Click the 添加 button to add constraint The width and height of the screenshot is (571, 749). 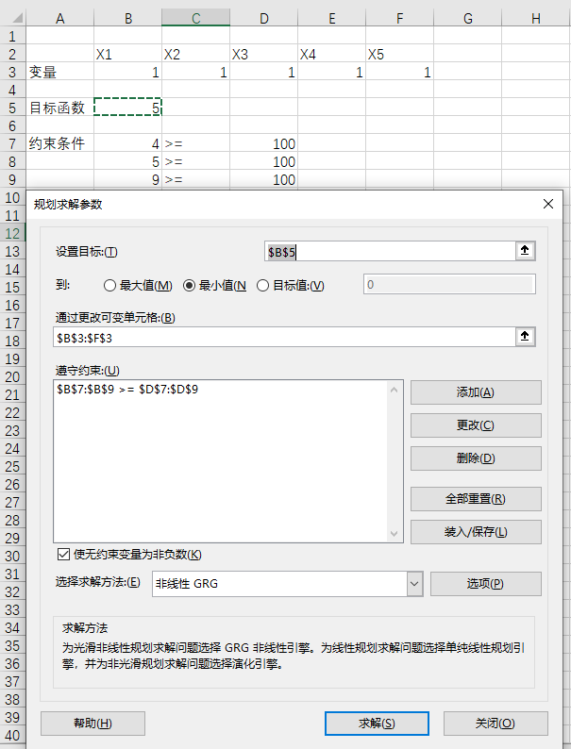point(476,392)
